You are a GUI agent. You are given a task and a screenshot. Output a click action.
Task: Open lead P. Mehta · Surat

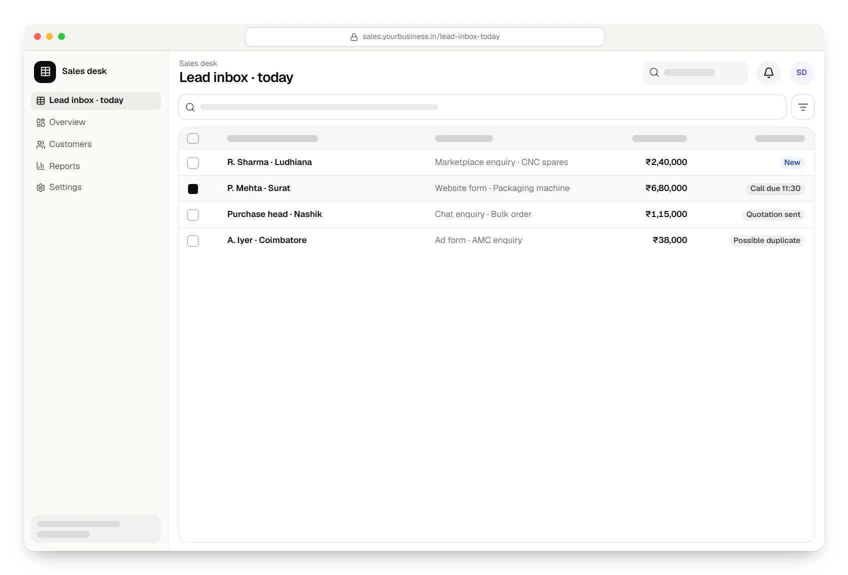[x=258, y=188]
